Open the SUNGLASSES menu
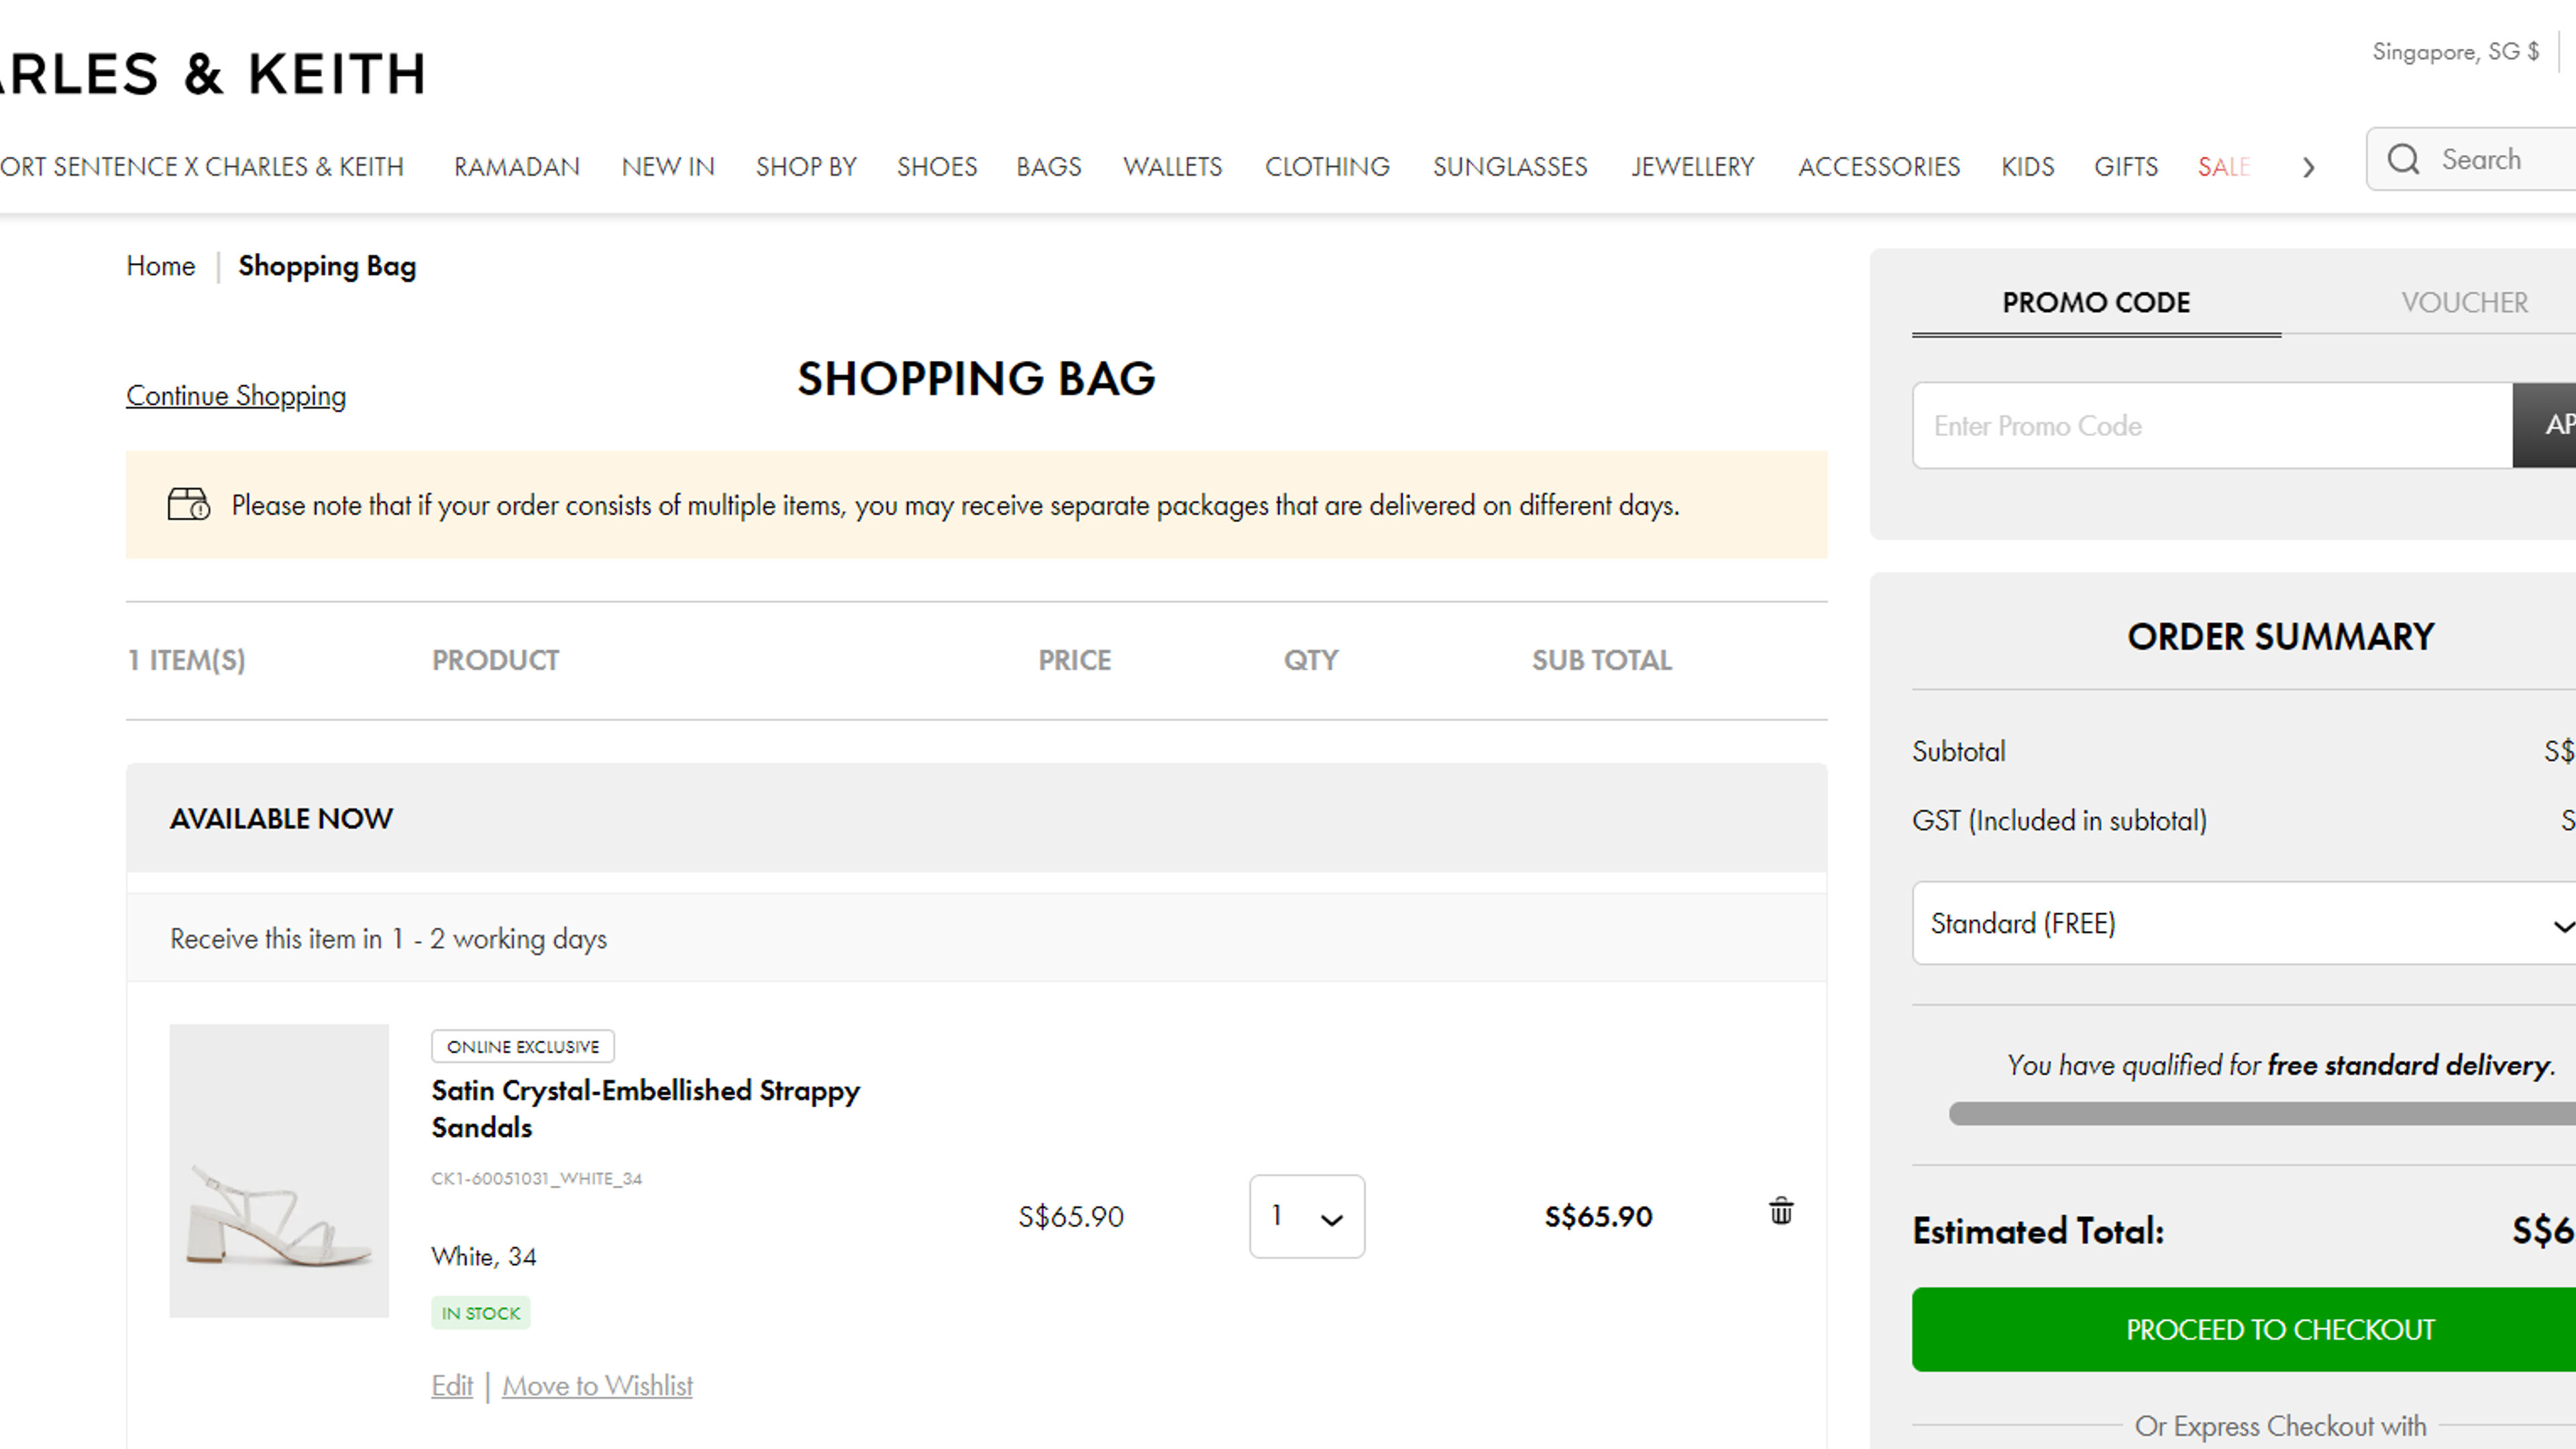Viewport: 2576px width, 1449px height. pos(1510,167)
